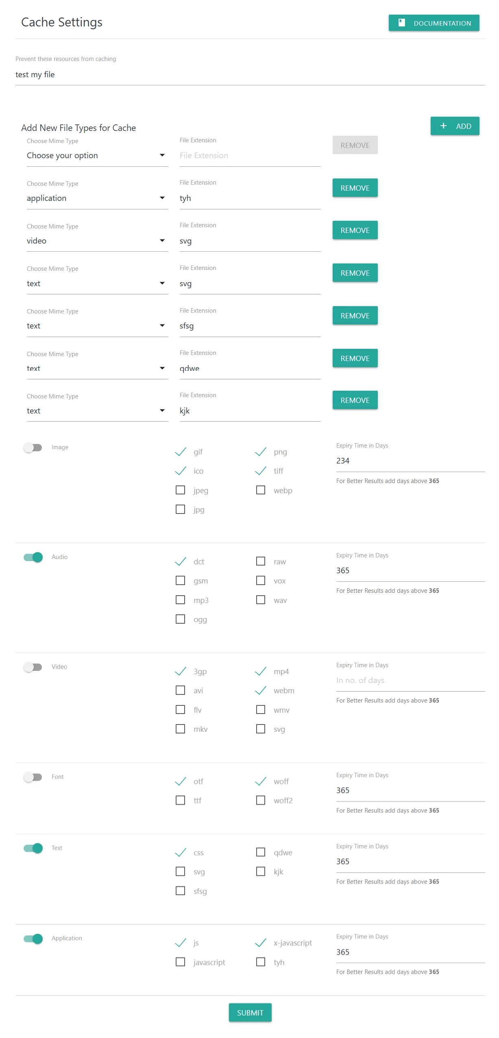Turn off the Audio cache toggle
The image size is (499, 1038).
click(33, 557)
